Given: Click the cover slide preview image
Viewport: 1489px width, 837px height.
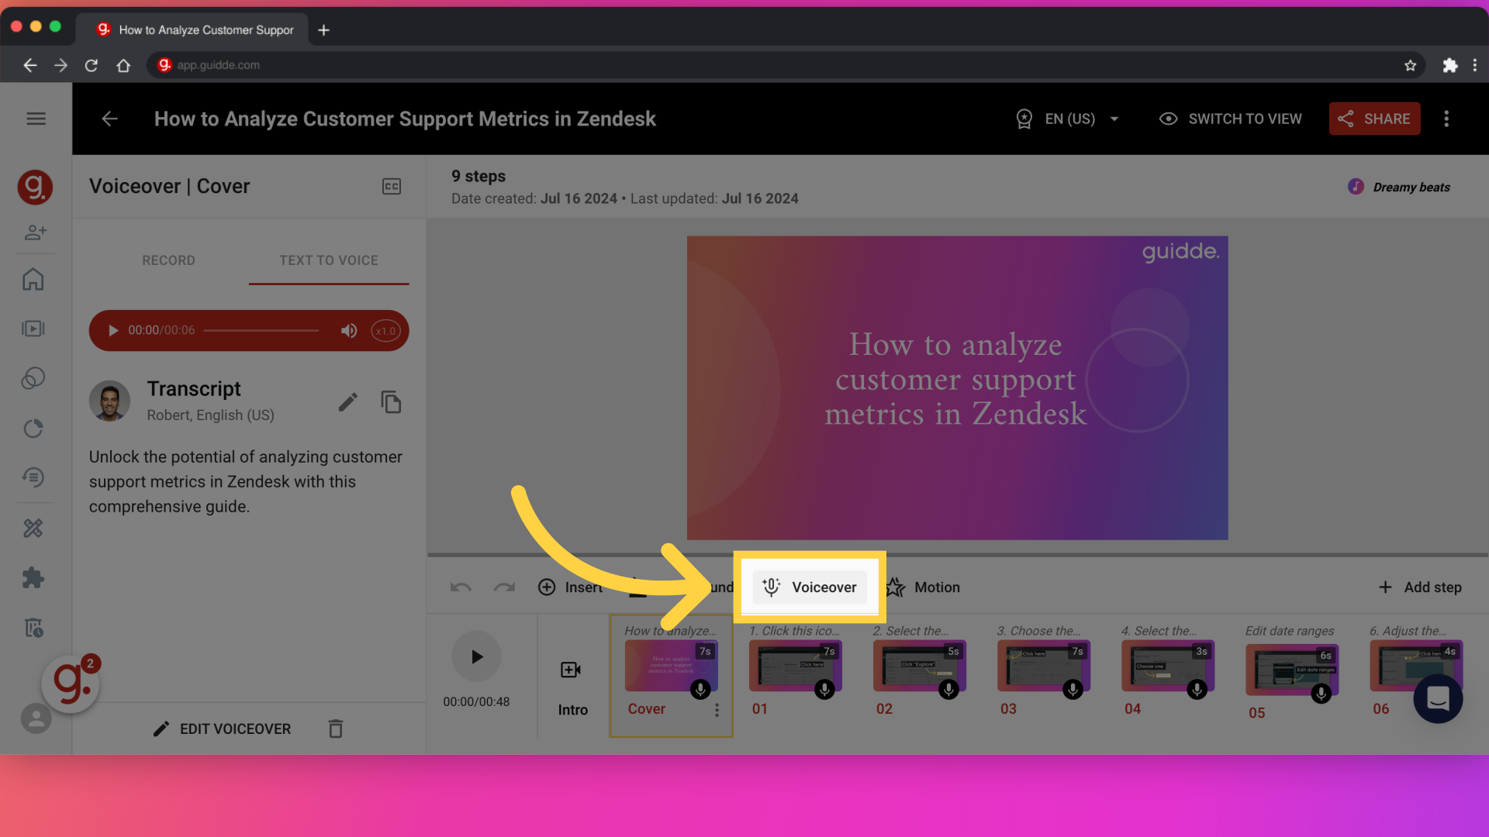Looking at the screenshot, I should pyautogui.click(x=957, y=387).
